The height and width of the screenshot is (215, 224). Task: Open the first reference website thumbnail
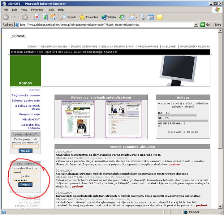[78, 119]
